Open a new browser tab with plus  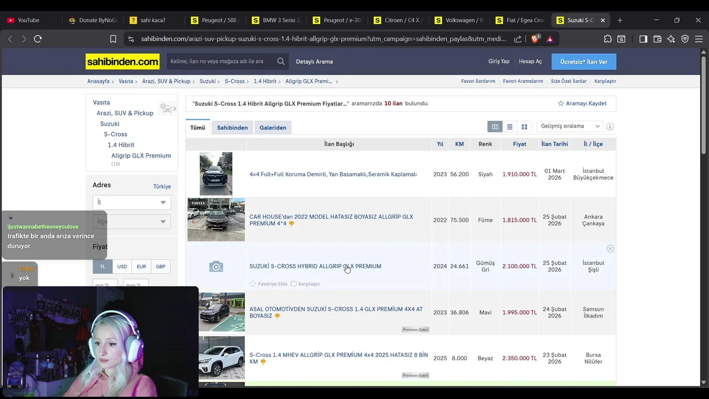point(620,20)
